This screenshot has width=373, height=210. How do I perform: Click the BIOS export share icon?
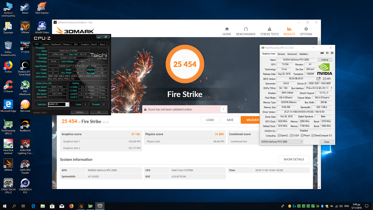click(x=319, y=79)
